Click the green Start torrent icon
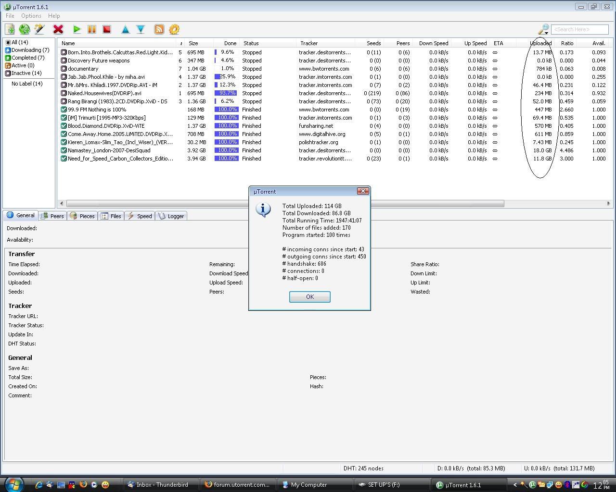616x492 pixels. [x=77, y=29]
